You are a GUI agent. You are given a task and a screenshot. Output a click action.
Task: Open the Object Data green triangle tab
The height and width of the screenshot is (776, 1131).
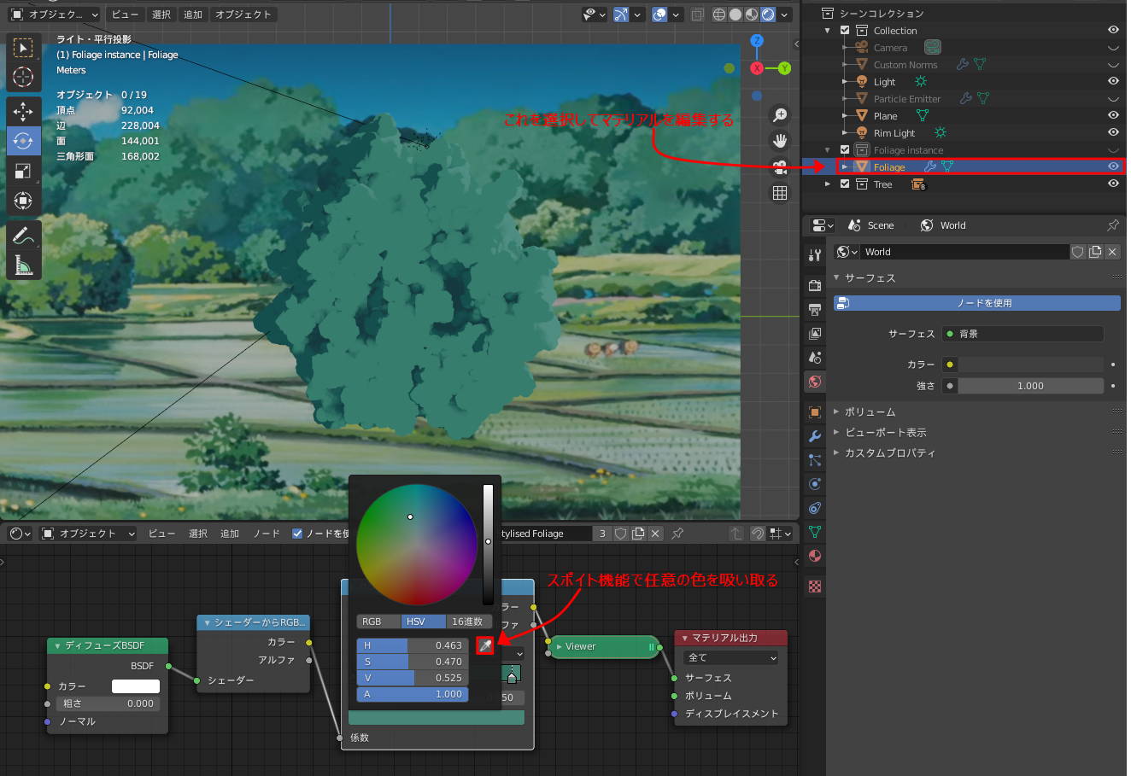coord(815,532)
